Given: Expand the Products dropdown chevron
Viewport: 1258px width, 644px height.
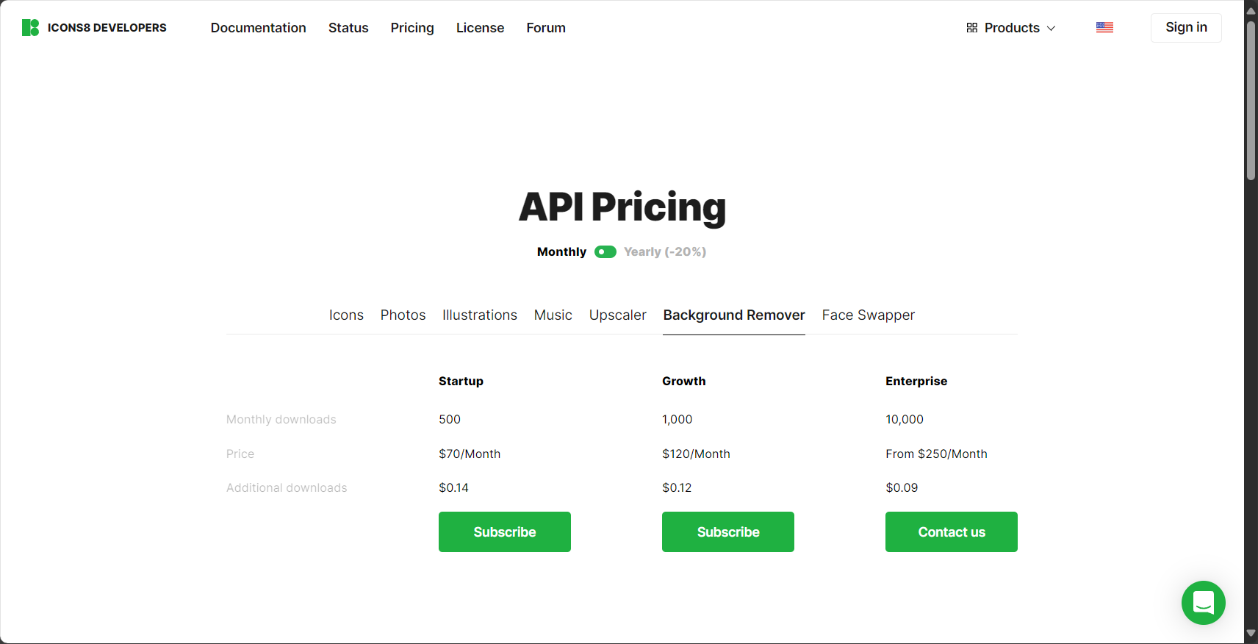Looking at the screenshot, I should [x=1051, y=28].
